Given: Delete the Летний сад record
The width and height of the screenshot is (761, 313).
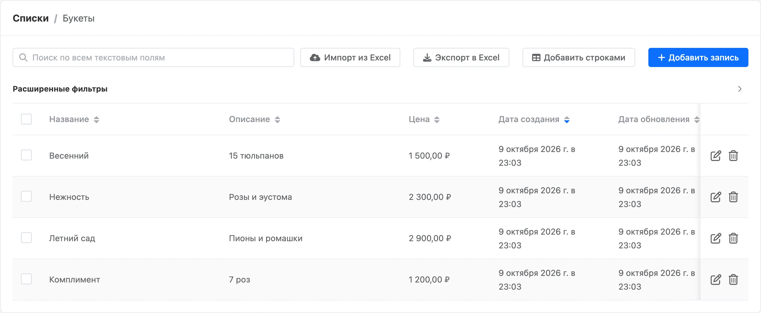Looking at the screenshot, I should 733,238.
